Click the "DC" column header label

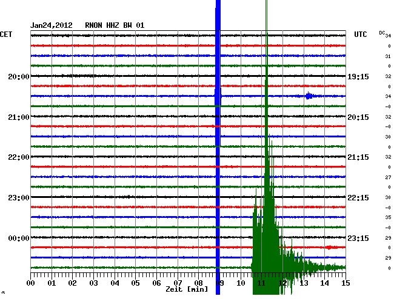tap(382, 33)
